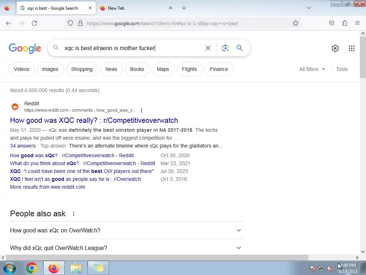Expand 'How good was xQc on OverWatch?'
This screenshot has width=366, height=275.
[126, 230]
